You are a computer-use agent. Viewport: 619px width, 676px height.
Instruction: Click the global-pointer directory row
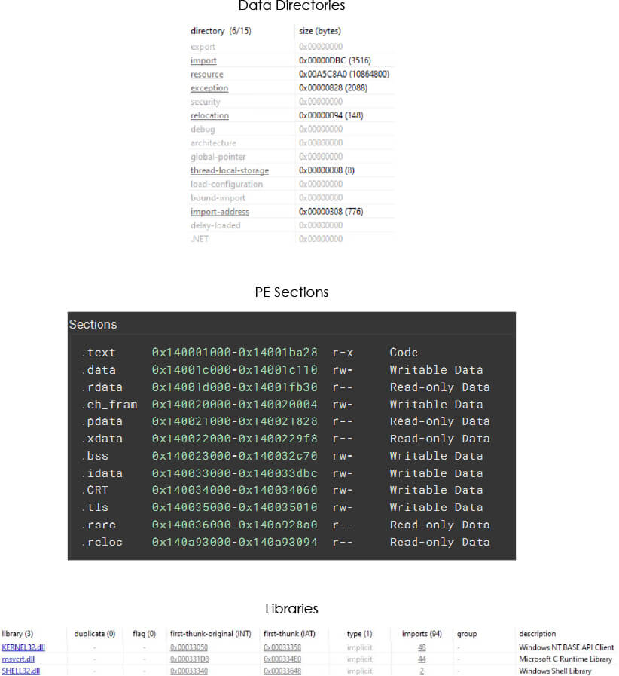click(x=291, y=157)
